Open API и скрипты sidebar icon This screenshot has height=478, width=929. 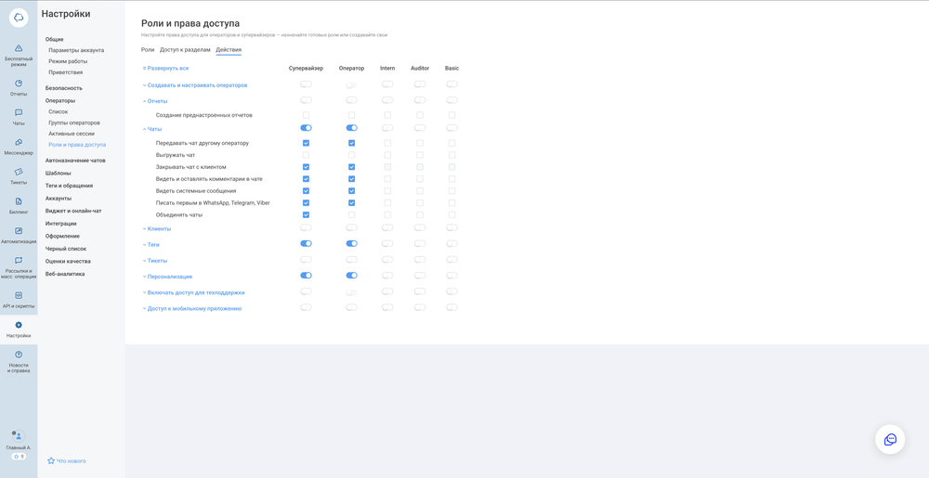(19, 299)
